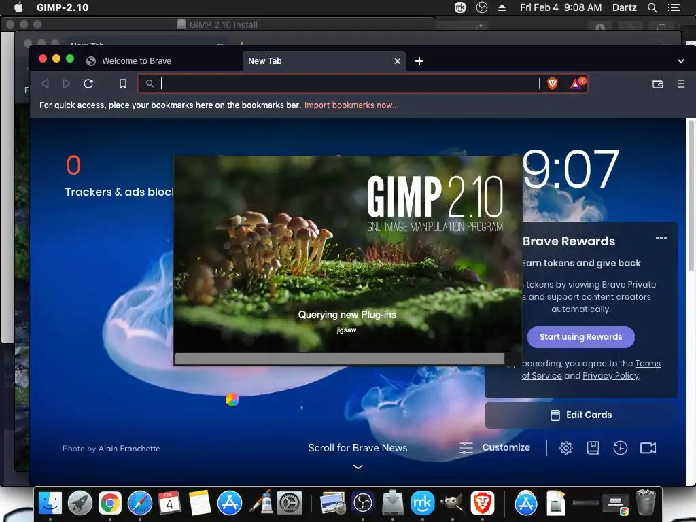Screen dimensions: 696x522
Task: Open settings gear on new tab page
Action: pos(566,448)
